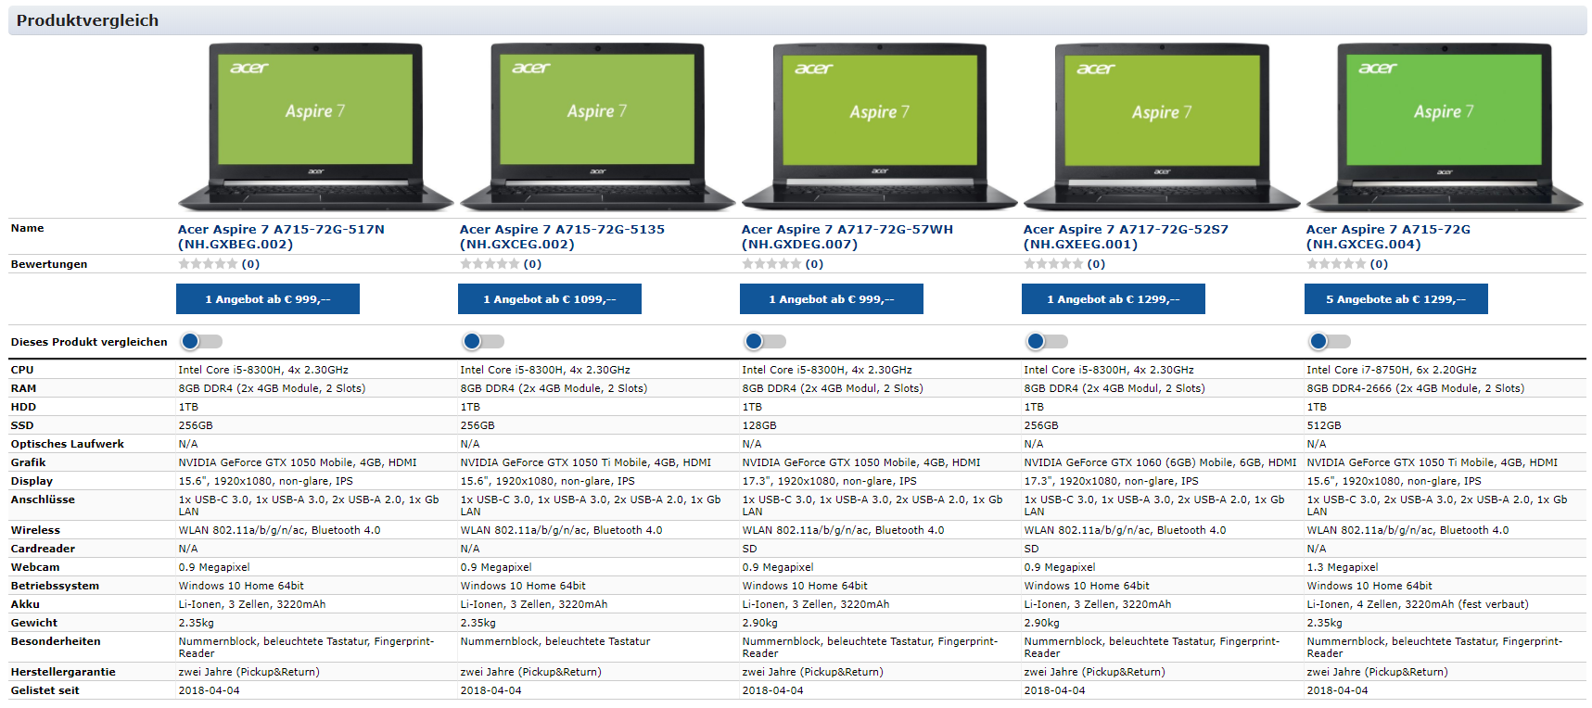Toggle compare switch for A715-72G-517N

tap(201, 341)
